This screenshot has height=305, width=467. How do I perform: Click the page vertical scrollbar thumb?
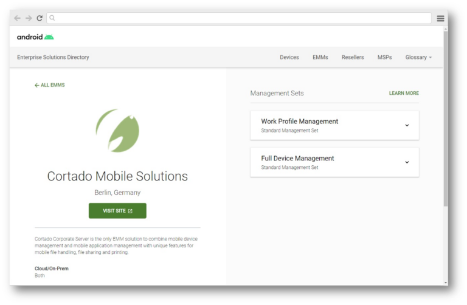[446, 118]
